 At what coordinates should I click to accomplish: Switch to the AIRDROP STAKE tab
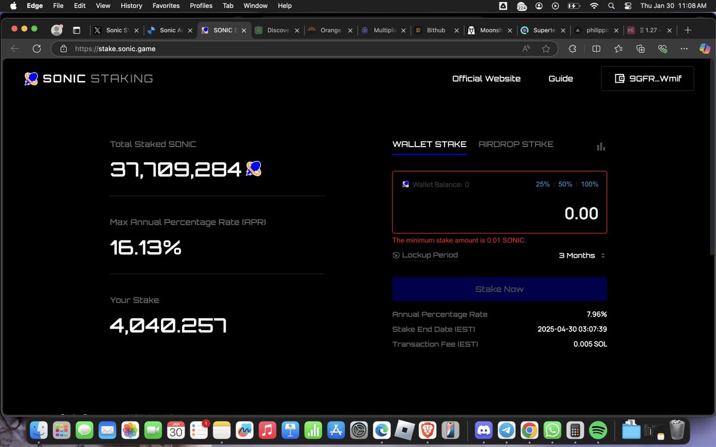coord(516,144)
